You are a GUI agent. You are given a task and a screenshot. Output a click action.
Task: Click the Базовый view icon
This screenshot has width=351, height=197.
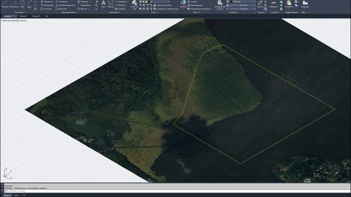[x=305, y=4]
